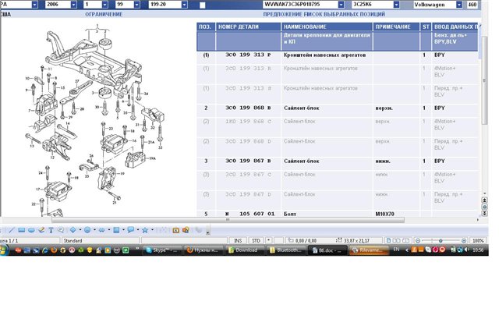Click the Fontwork Gallery icon

click(x=175, y=230)
